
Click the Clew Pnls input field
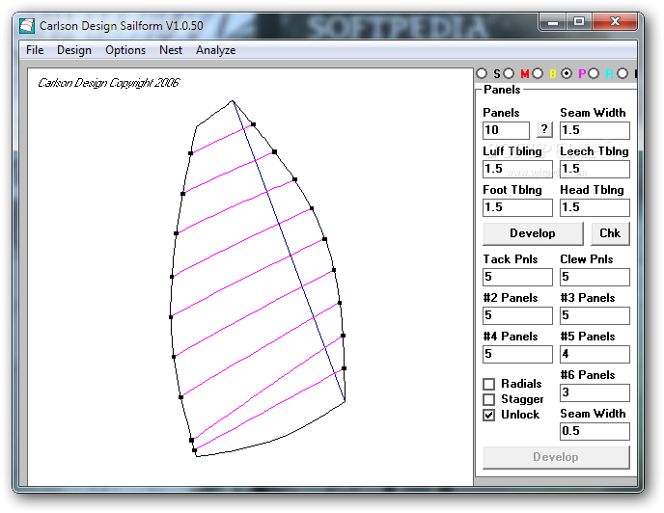[x=595, y=277]
